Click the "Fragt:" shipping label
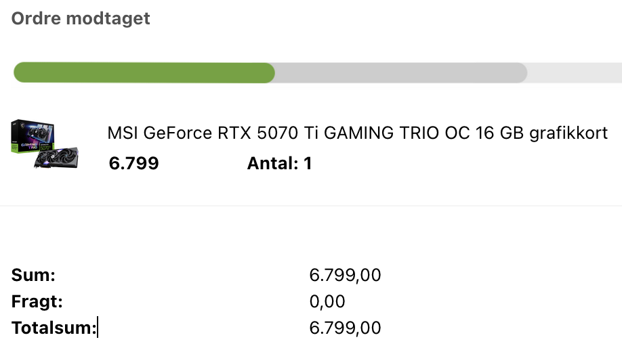This screenshot has width=622, height=348. [x=37, y=301]
